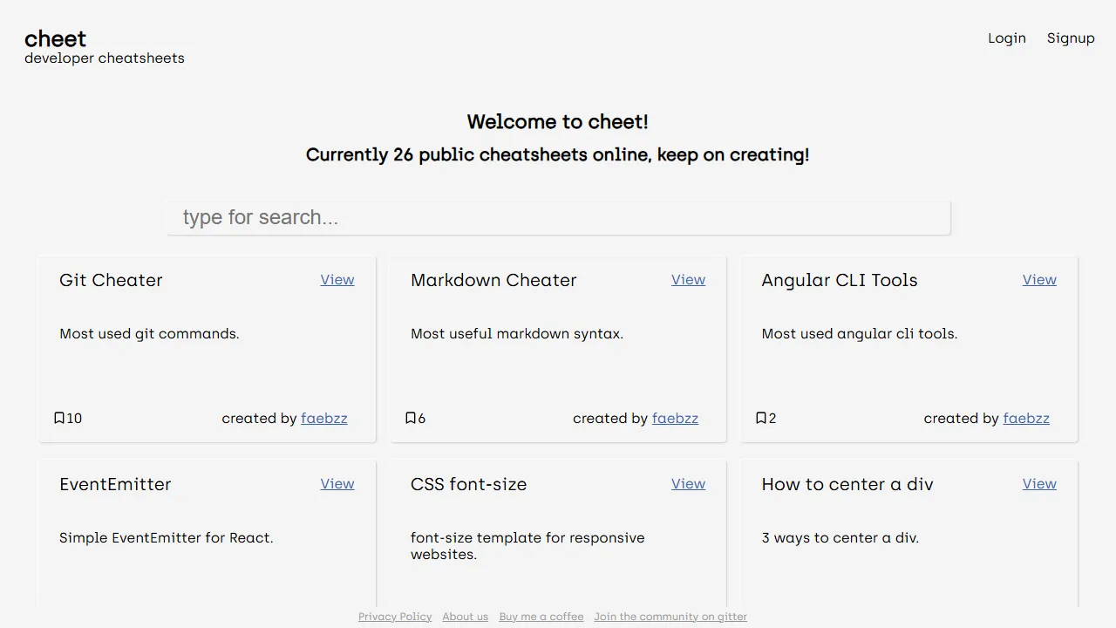
Task: Visit faebzz profile from Markdown Cheater card
Action: pos(675,418)
